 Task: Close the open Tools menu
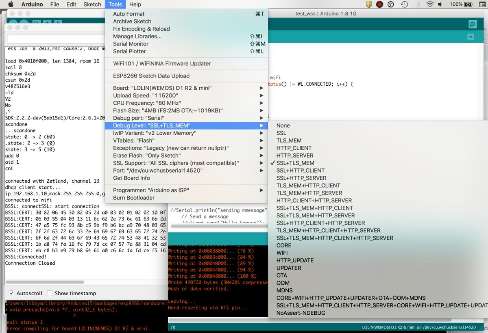pyautogui.click(x=115, y=4)
